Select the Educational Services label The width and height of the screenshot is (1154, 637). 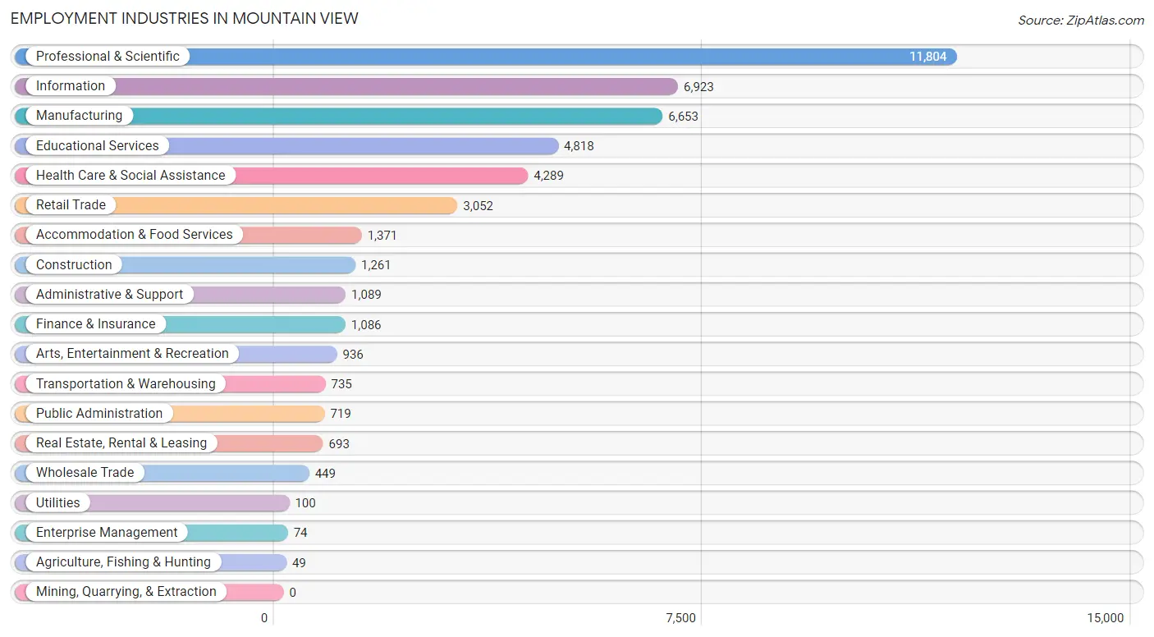(98, 146)
